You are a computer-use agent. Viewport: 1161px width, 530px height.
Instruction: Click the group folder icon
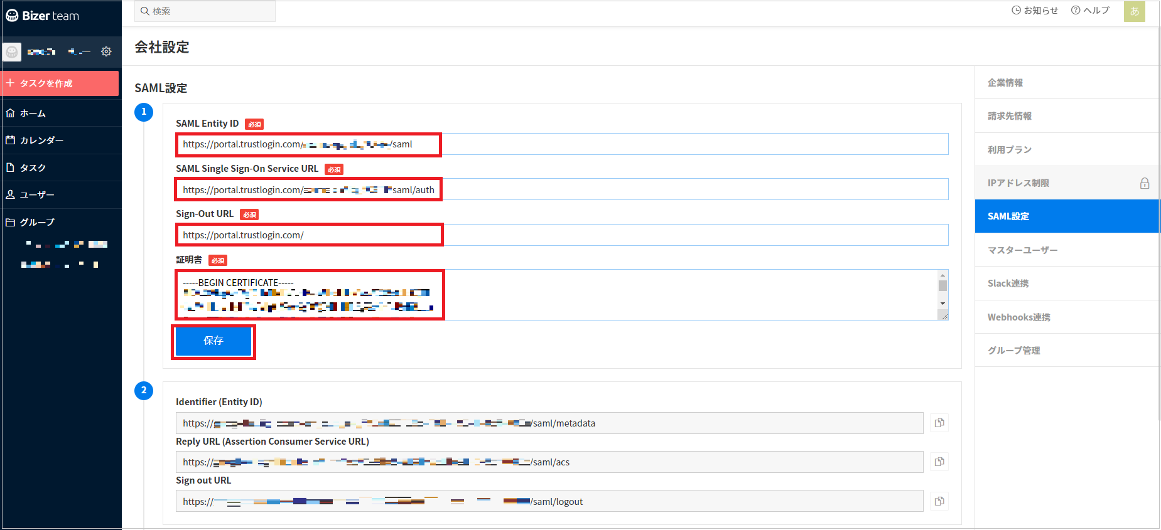10,223
